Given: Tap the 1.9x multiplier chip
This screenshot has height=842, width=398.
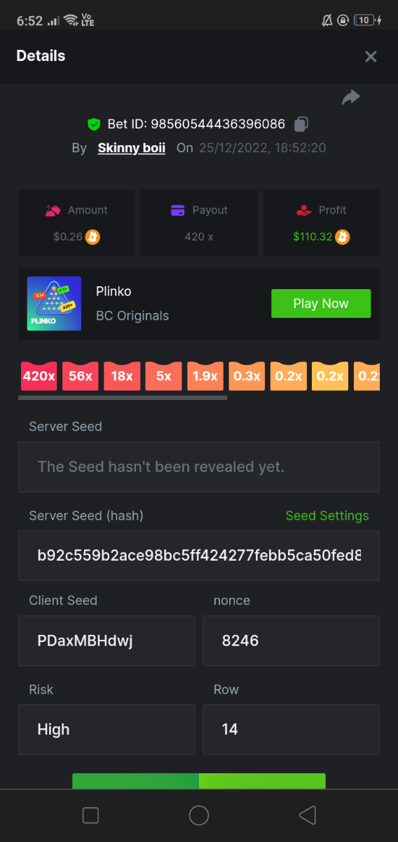Looking at the screenshot, I should 205,376.
